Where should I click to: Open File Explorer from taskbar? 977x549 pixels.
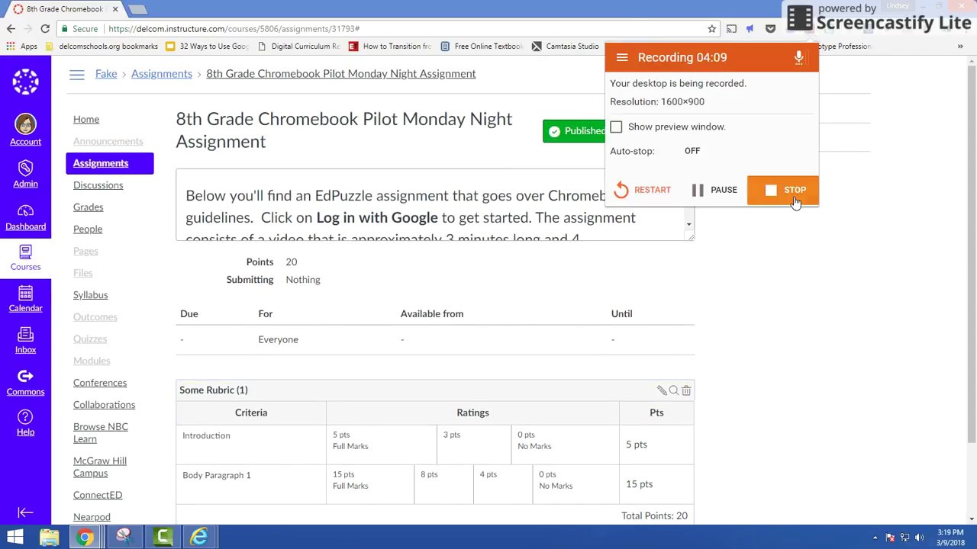[49, 538]
